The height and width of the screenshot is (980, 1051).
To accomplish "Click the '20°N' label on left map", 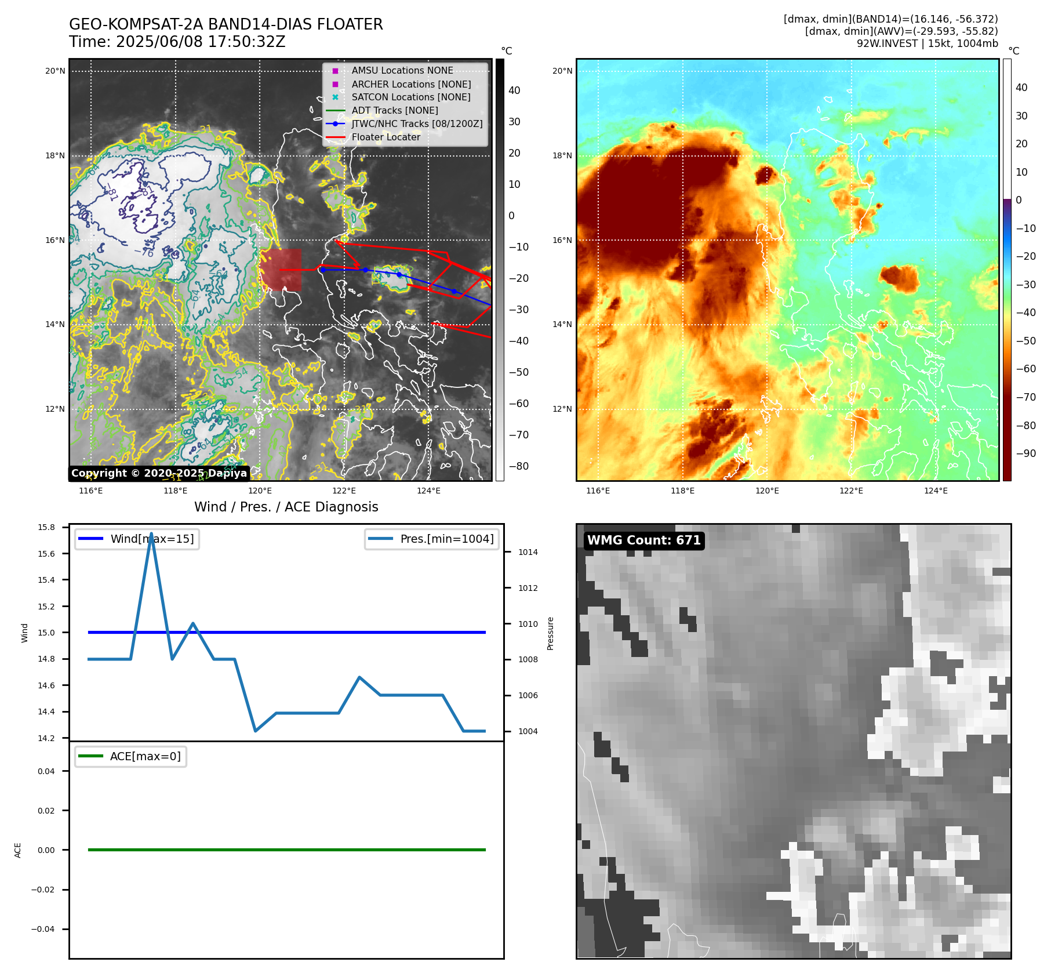I will pos(55,71).
